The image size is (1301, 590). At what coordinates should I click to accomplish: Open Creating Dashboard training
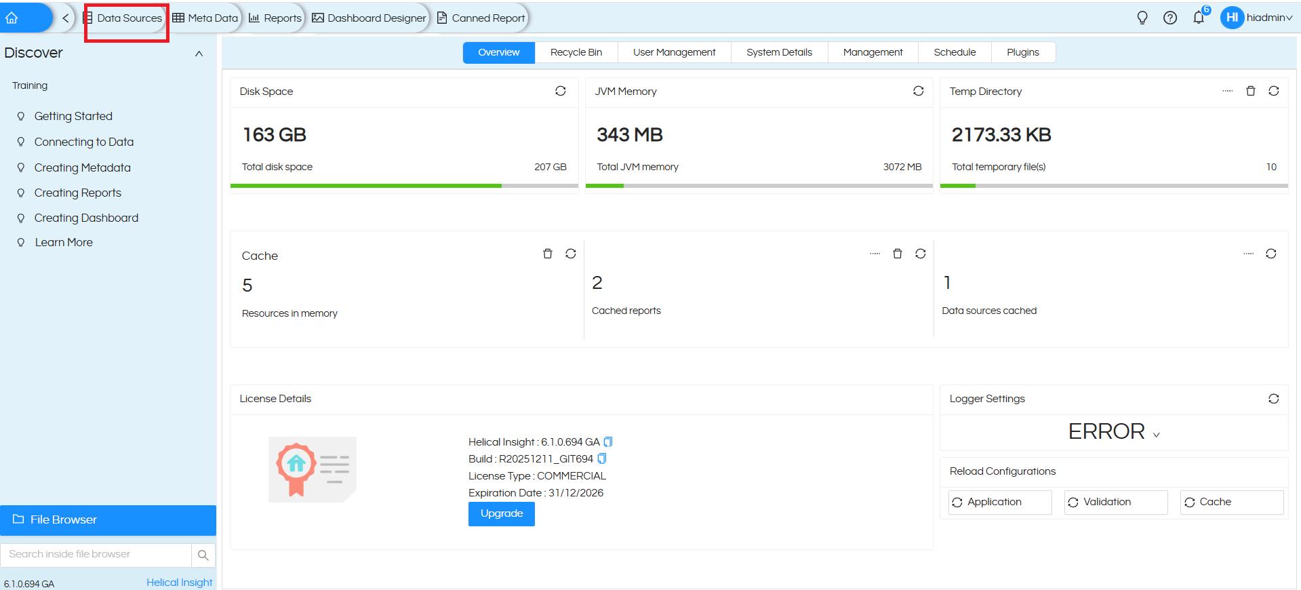[86, 218]
